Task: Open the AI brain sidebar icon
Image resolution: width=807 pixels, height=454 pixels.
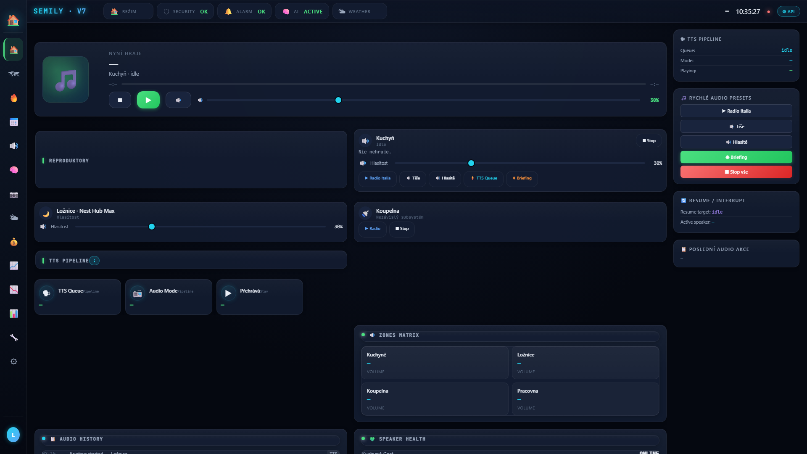Action: [x=13, y=170]
